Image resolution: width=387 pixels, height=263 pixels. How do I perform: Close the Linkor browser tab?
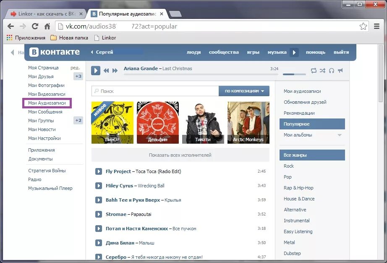pos(81,14)
